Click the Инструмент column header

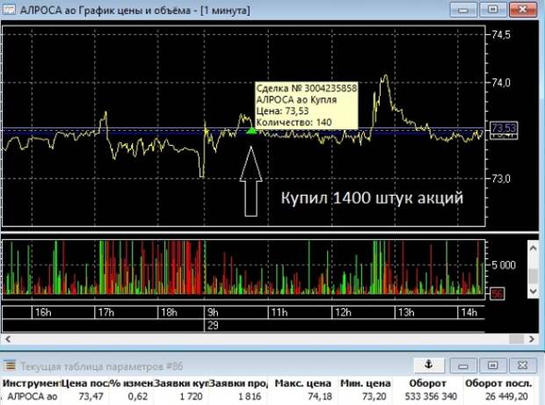click(x=32, y=383)
